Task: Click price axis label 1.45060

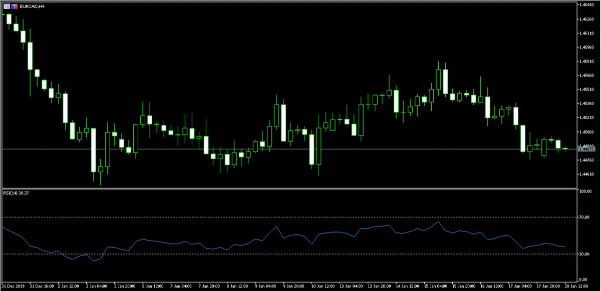Action: (586, 132)
